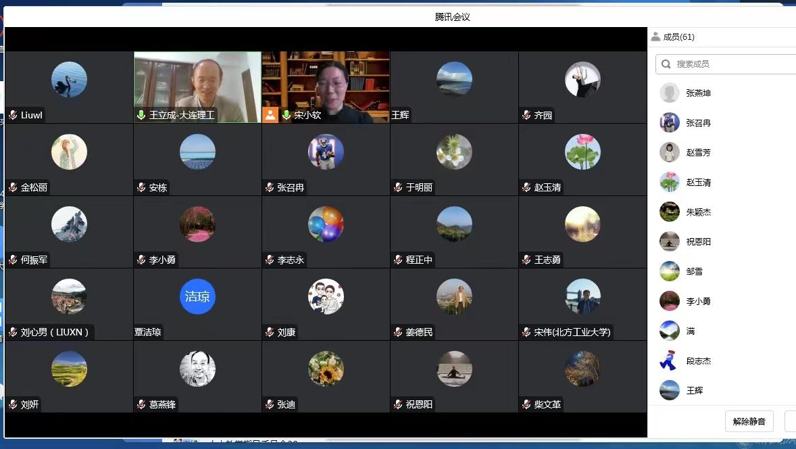Click the blue 洁琼 avatar circle
Viewport: 796px width, 449px height.
coord(197,296)
